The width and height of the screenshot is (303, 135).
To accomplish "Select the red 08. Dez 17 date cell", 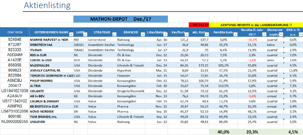I will tap(199, 25).
